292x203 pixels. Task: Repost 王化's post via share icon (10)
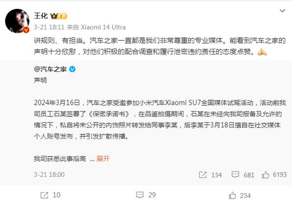coord(44,195)
